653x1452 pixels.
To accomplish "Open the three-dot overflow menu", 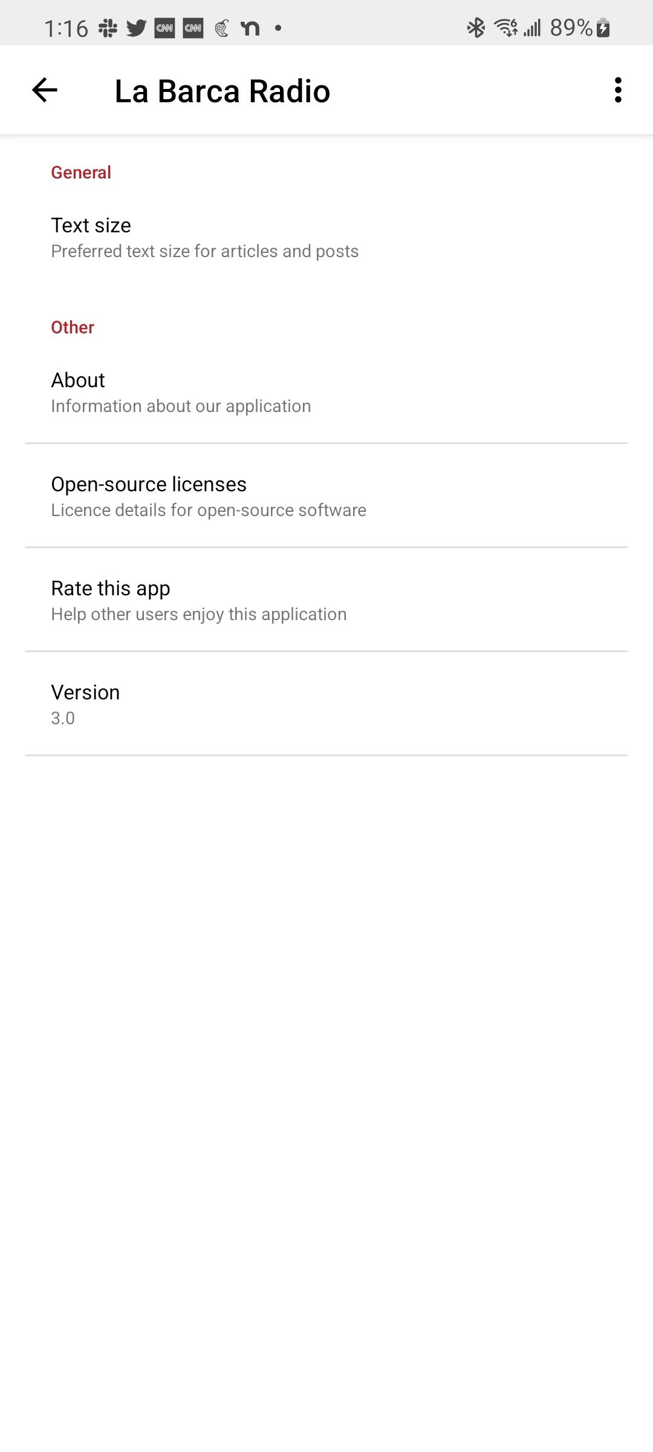I will pos(618,90).
